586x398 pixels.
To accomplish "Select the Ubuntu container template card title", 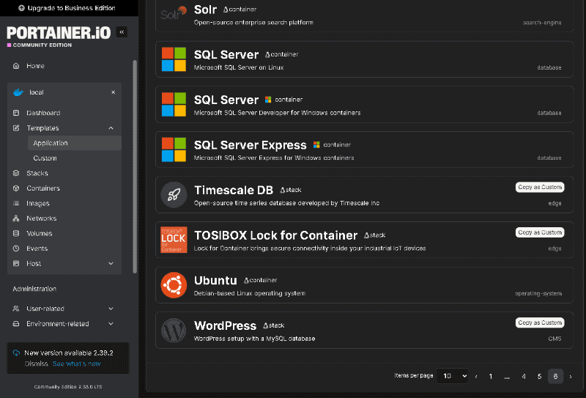I will point(215,280).
